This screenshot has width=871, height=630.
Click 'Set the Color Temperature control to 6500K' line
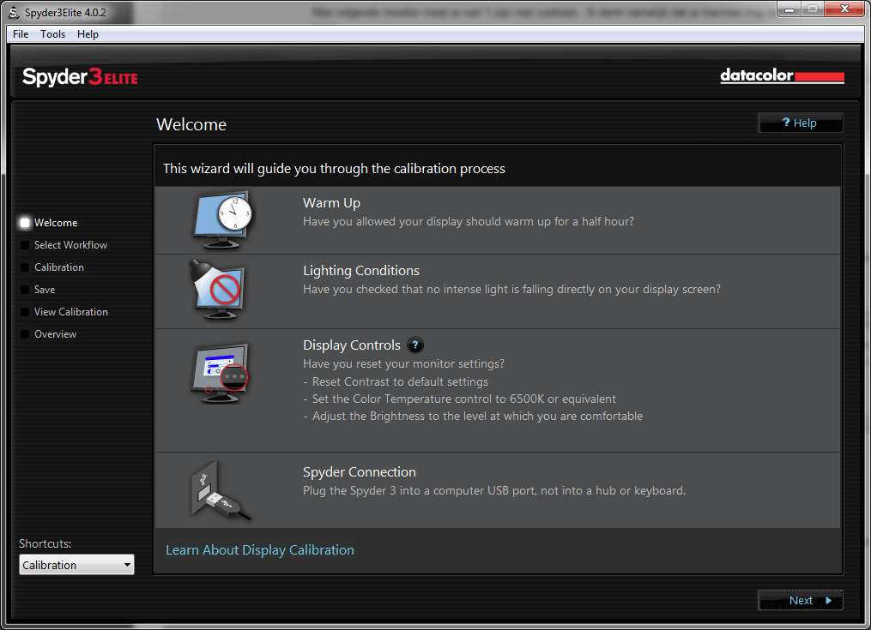tap(464, 399)
